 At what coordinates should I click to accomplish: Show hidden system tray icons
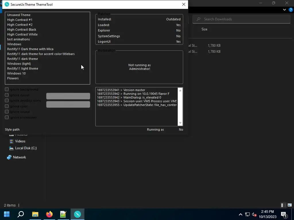(241, 214)
